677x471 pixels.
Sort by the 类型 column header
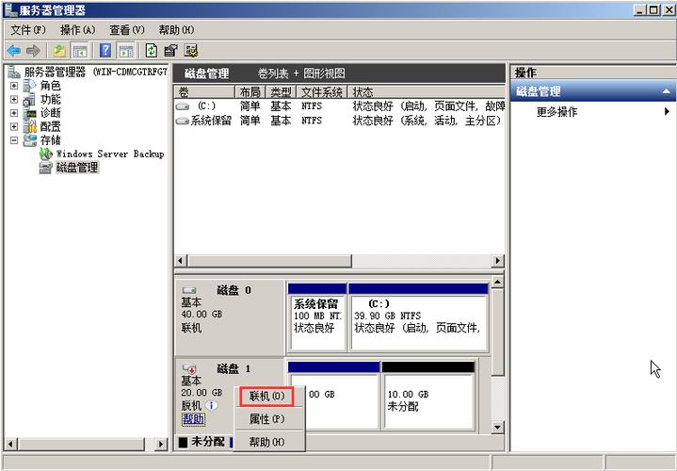point(282,92)
